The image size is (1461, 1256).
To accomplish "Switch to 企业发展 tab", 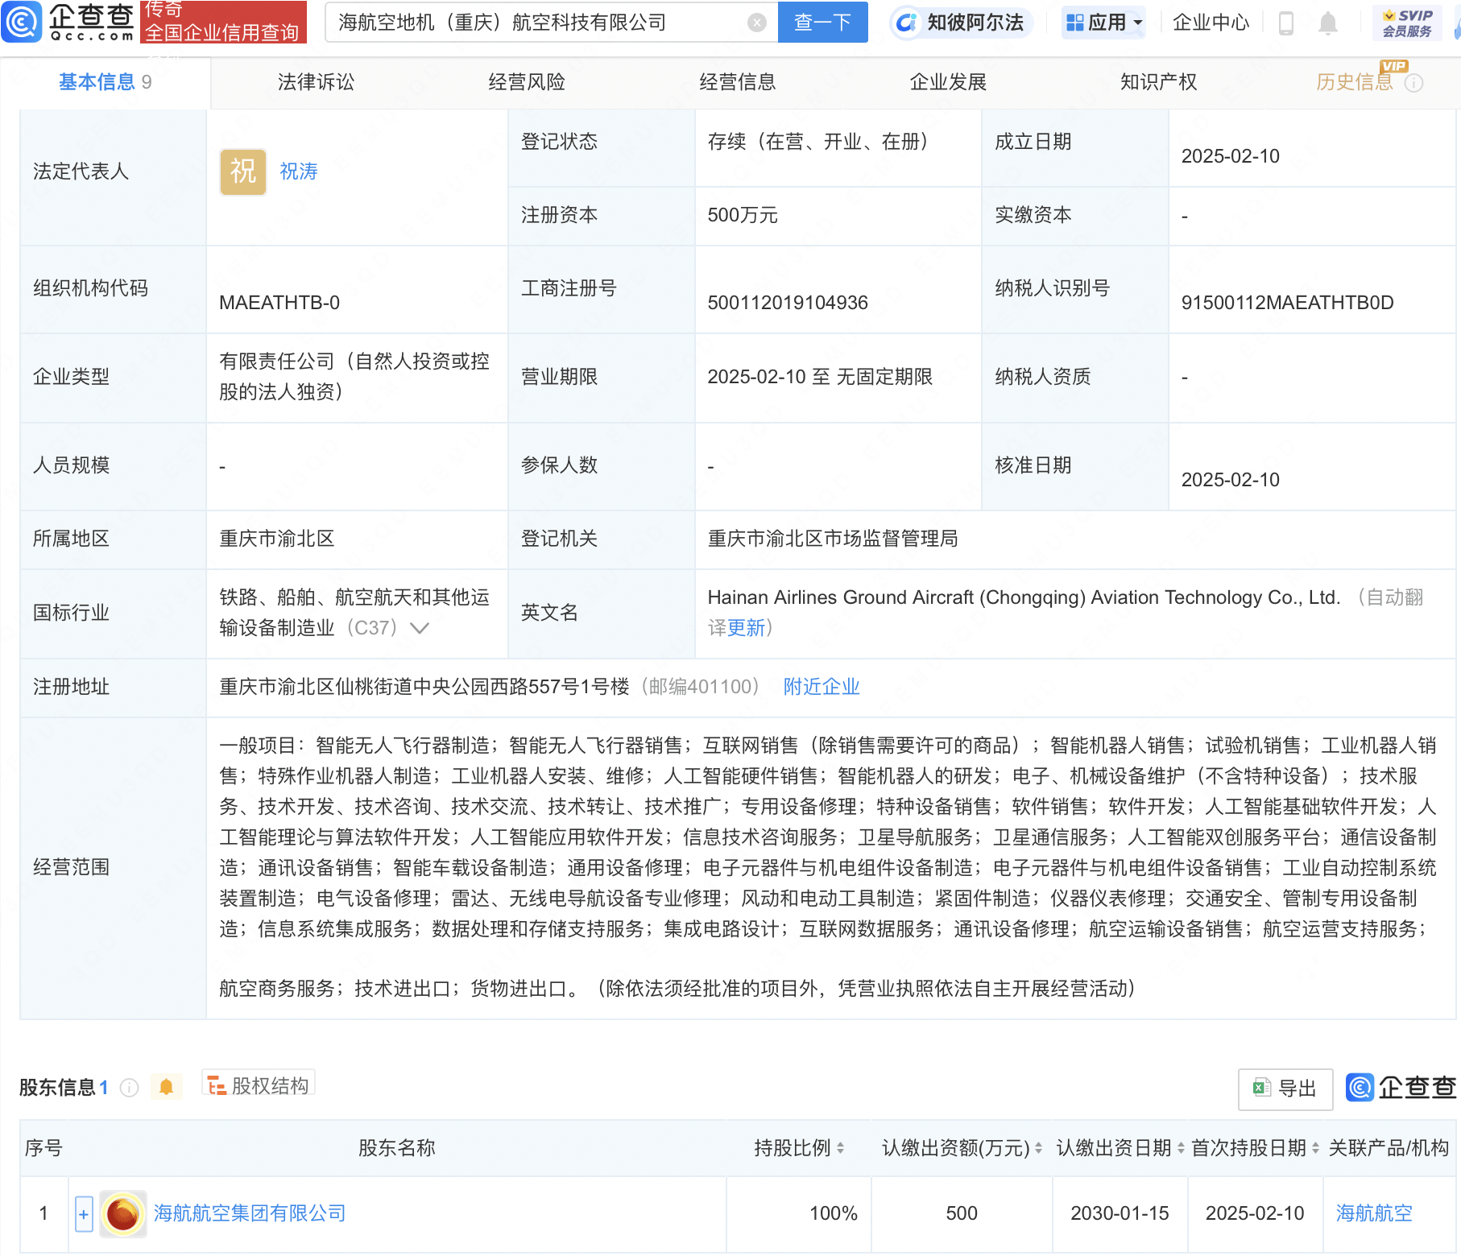I will tap(948, 82).
